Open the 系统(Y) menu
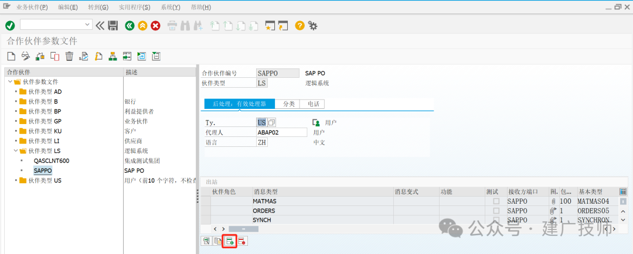633x254 pixels. click(x=171, y=7)
